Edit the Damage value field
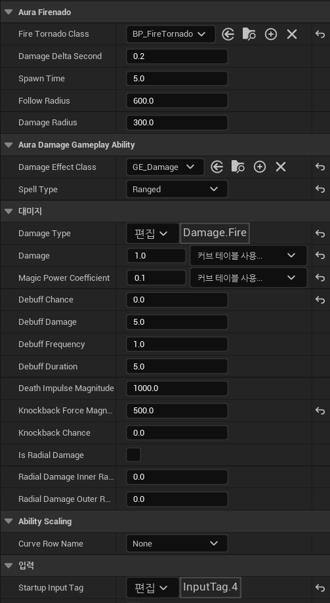 (x=157, y=255)
